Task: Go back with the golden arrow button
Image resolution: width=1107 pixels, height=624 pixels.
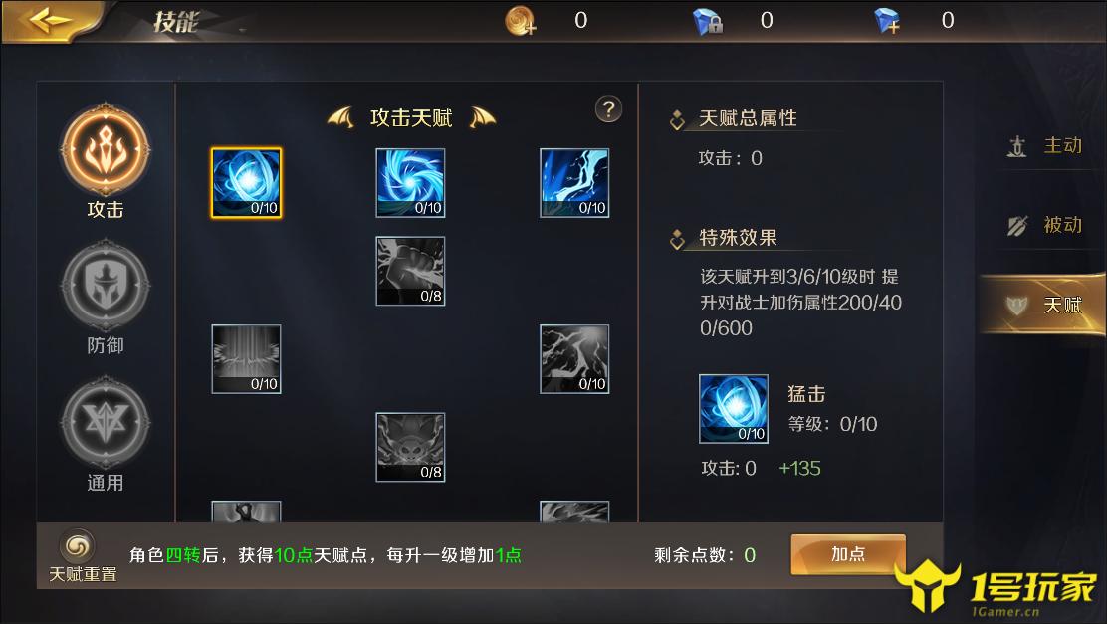Action: pyautogui.click(x=51, y=21)
